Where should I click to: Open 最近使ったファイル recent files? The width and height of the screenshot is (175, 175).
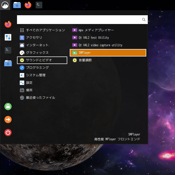(42, 98)
